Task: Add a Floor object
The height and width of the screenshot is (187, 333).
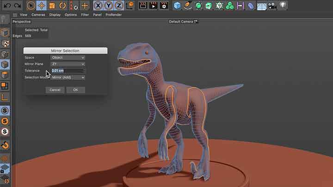Action: tap(262, 6)
